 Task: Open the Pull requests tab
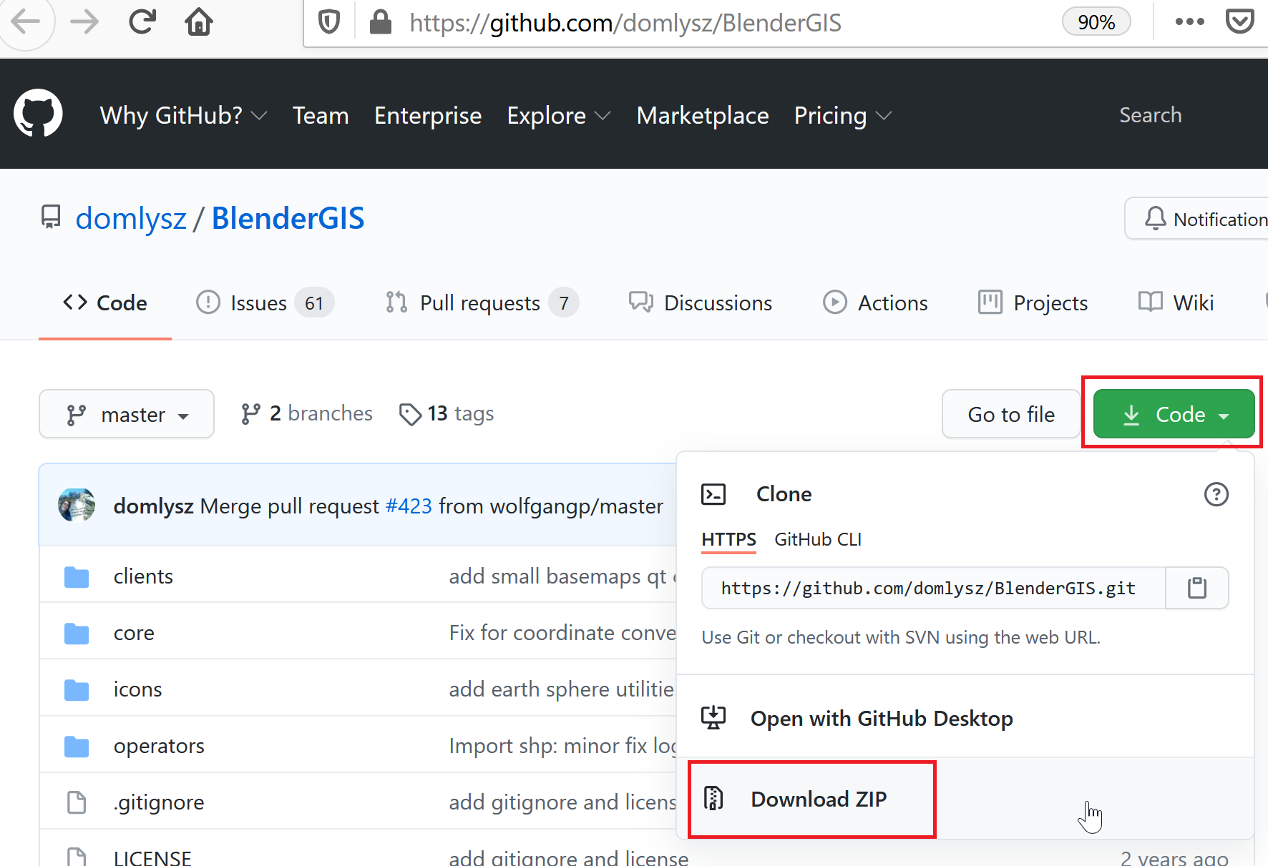click(x=482, y=302)
